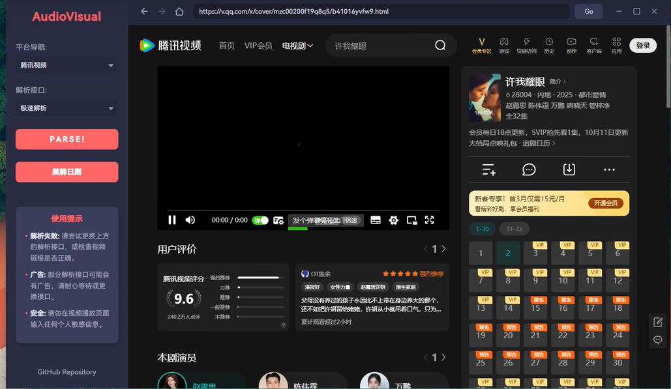The height and width of the screenshot is (389, 671).
Task: Click the 游戏 gamepad icon
Action: pos(504,45)
